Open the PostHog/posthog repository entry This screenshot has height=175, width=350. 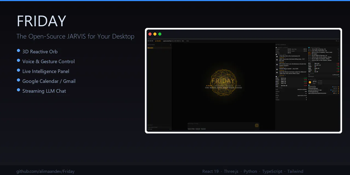pos(324,92)
